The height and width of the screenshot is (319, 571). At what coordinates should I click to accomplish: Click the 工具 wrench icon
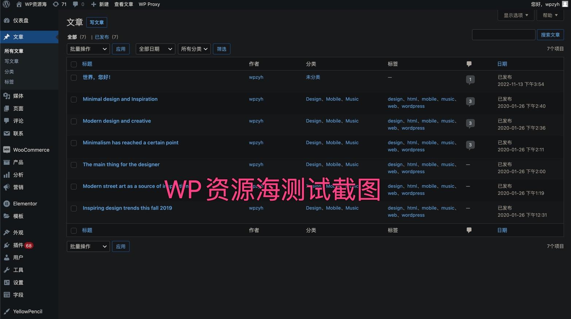click(7, 270)
